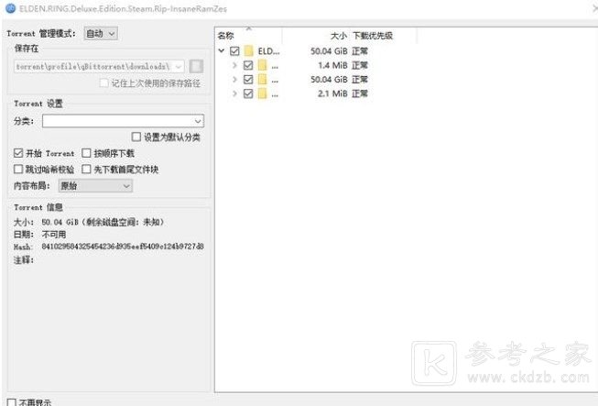Click the torrent hash value text
The width and height of the screenshot is (598, 406).
click(x=123, y=247)
